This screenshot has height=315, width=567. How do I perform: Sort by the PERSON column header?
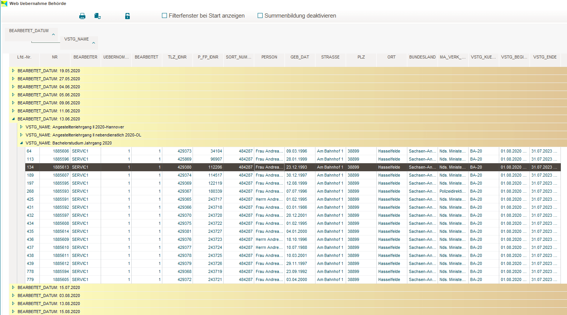tap(269, 57)
